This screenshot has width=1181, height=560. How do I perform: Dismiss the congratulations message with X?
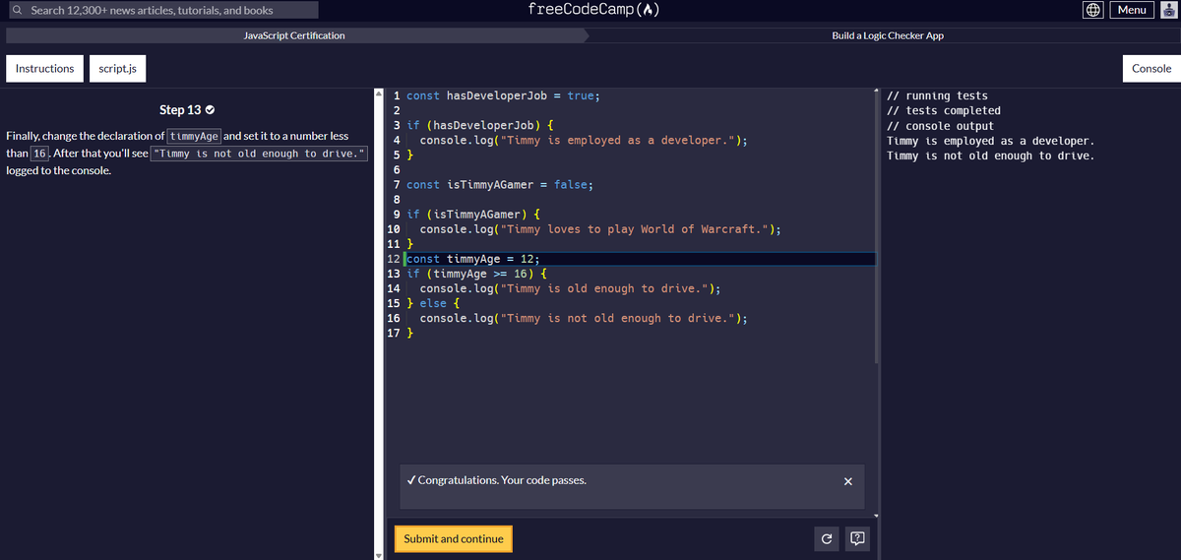(x=848, y=481)
